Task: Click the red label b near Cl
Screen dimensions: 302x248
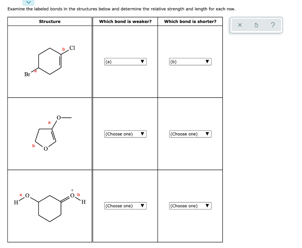Action: [63, 49]
